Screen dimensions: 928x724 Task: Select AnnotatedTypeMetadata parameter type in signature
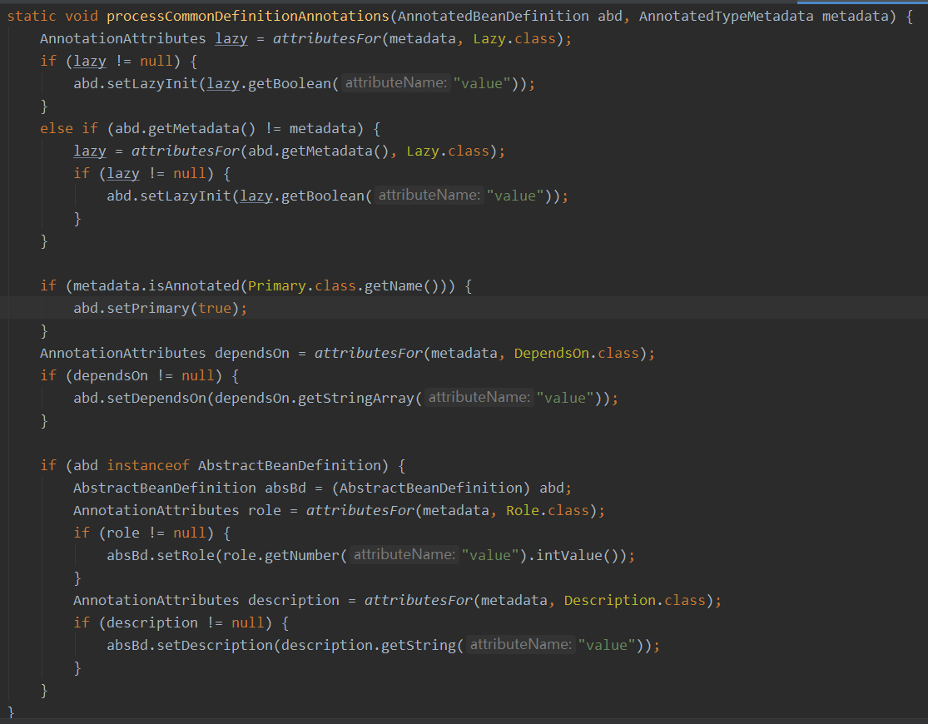point(727,16)
